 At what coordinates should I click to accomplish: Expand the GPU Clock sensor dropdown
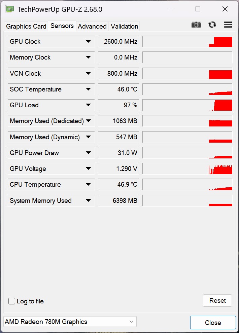(x=88, y=41)
